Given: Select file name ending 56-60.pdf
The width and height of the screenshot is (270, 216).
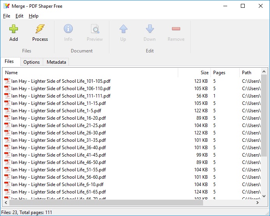Looking at the screenshot, I should (58, 177).
